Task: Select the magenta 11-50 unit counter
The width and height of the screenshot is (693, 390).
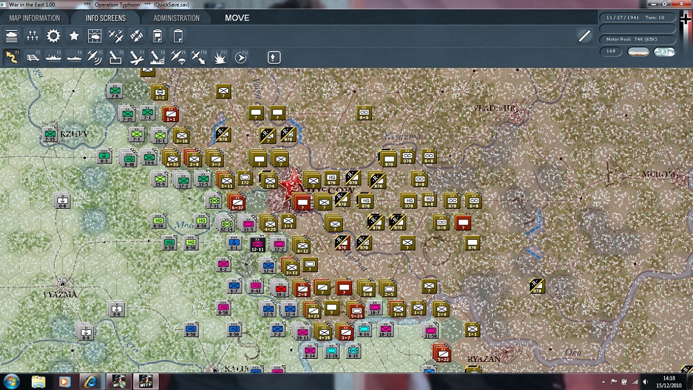Action: 431,330
